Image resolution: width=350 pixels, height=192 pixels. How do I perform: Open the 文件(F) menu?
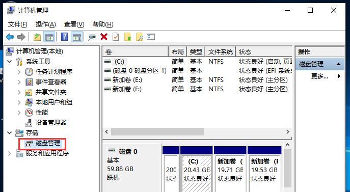coord(18,24)
